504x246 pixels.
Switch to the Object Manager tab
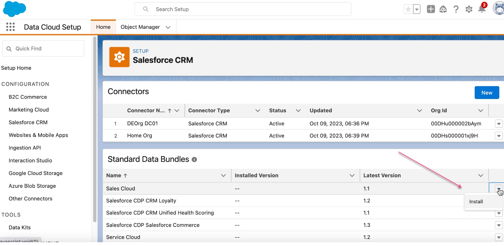pyautogui.click(x=140, y=27)
